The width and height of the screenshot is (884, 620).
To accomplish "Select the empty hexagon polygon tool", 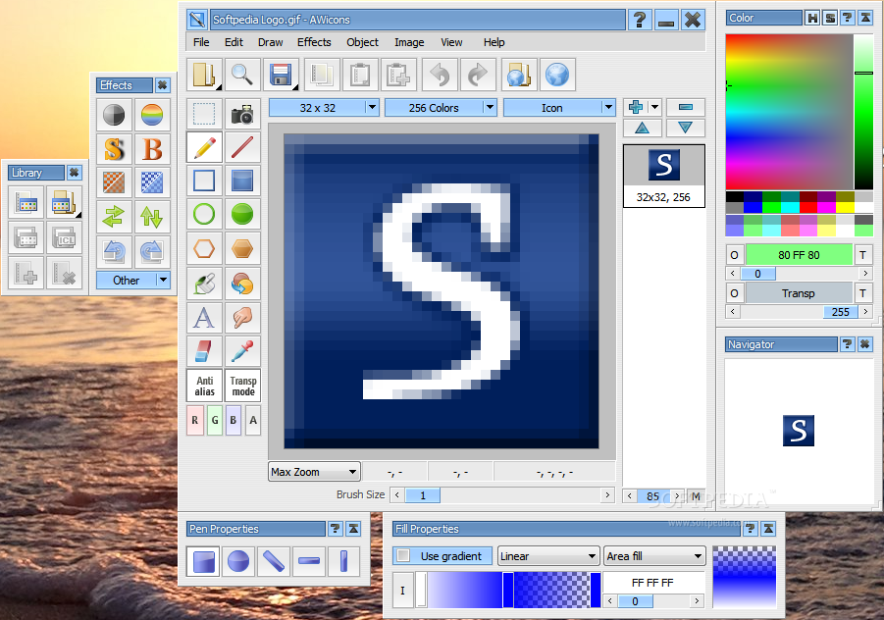I will coord(204,248).
